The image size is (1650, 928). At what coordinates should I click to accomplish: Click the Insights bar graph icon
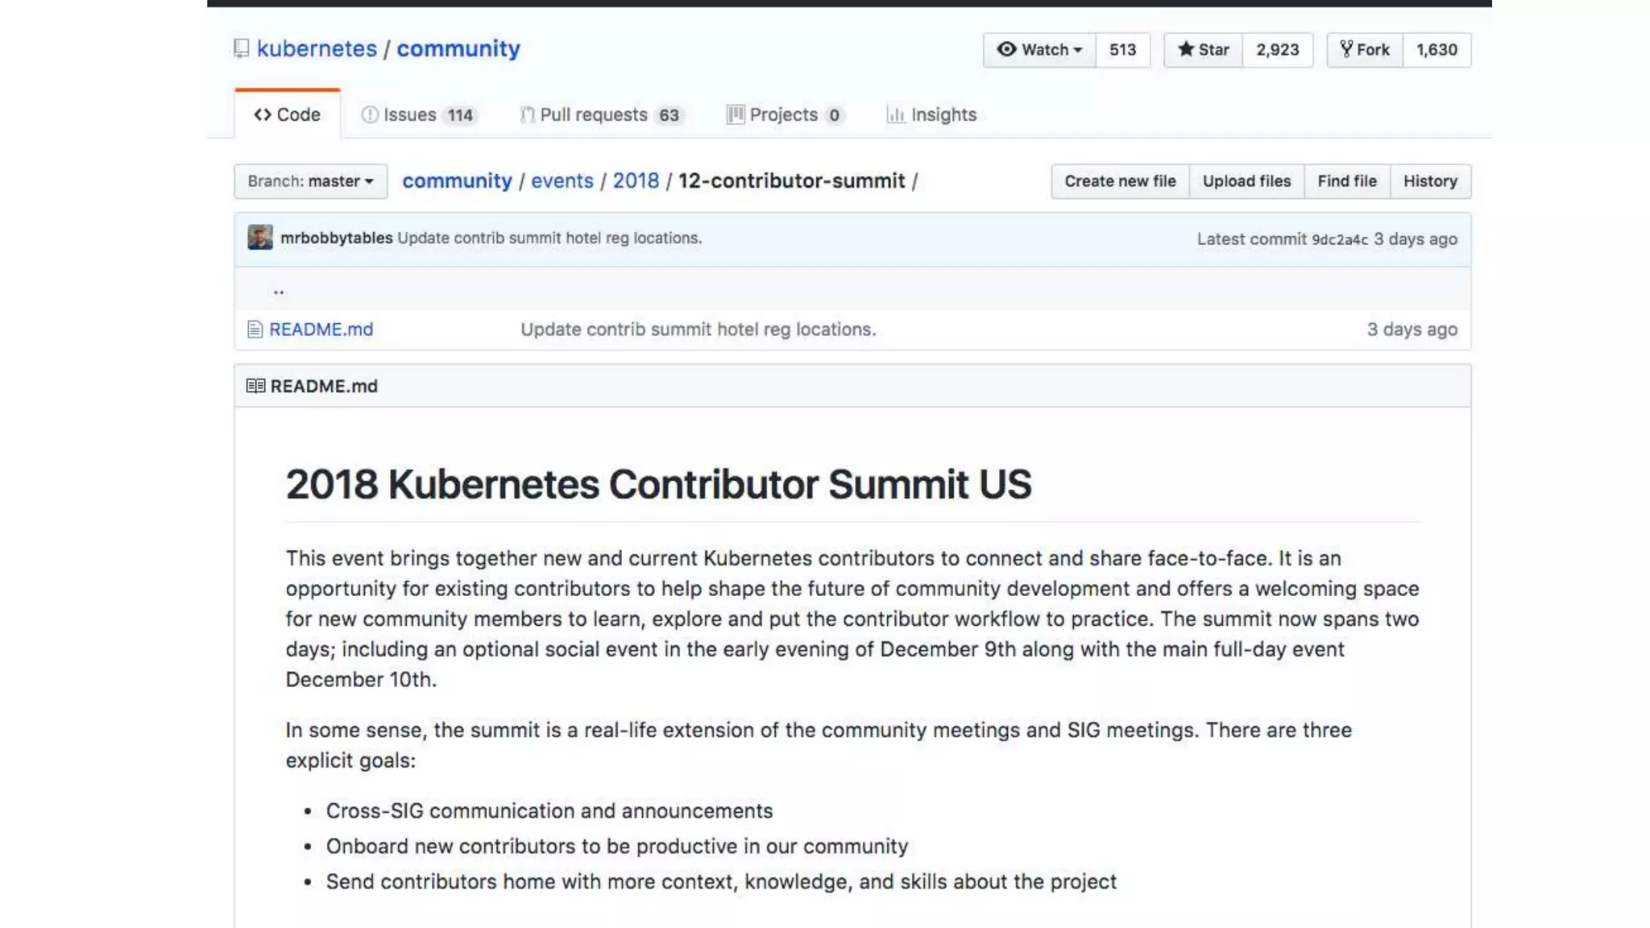tap(895, 115)
